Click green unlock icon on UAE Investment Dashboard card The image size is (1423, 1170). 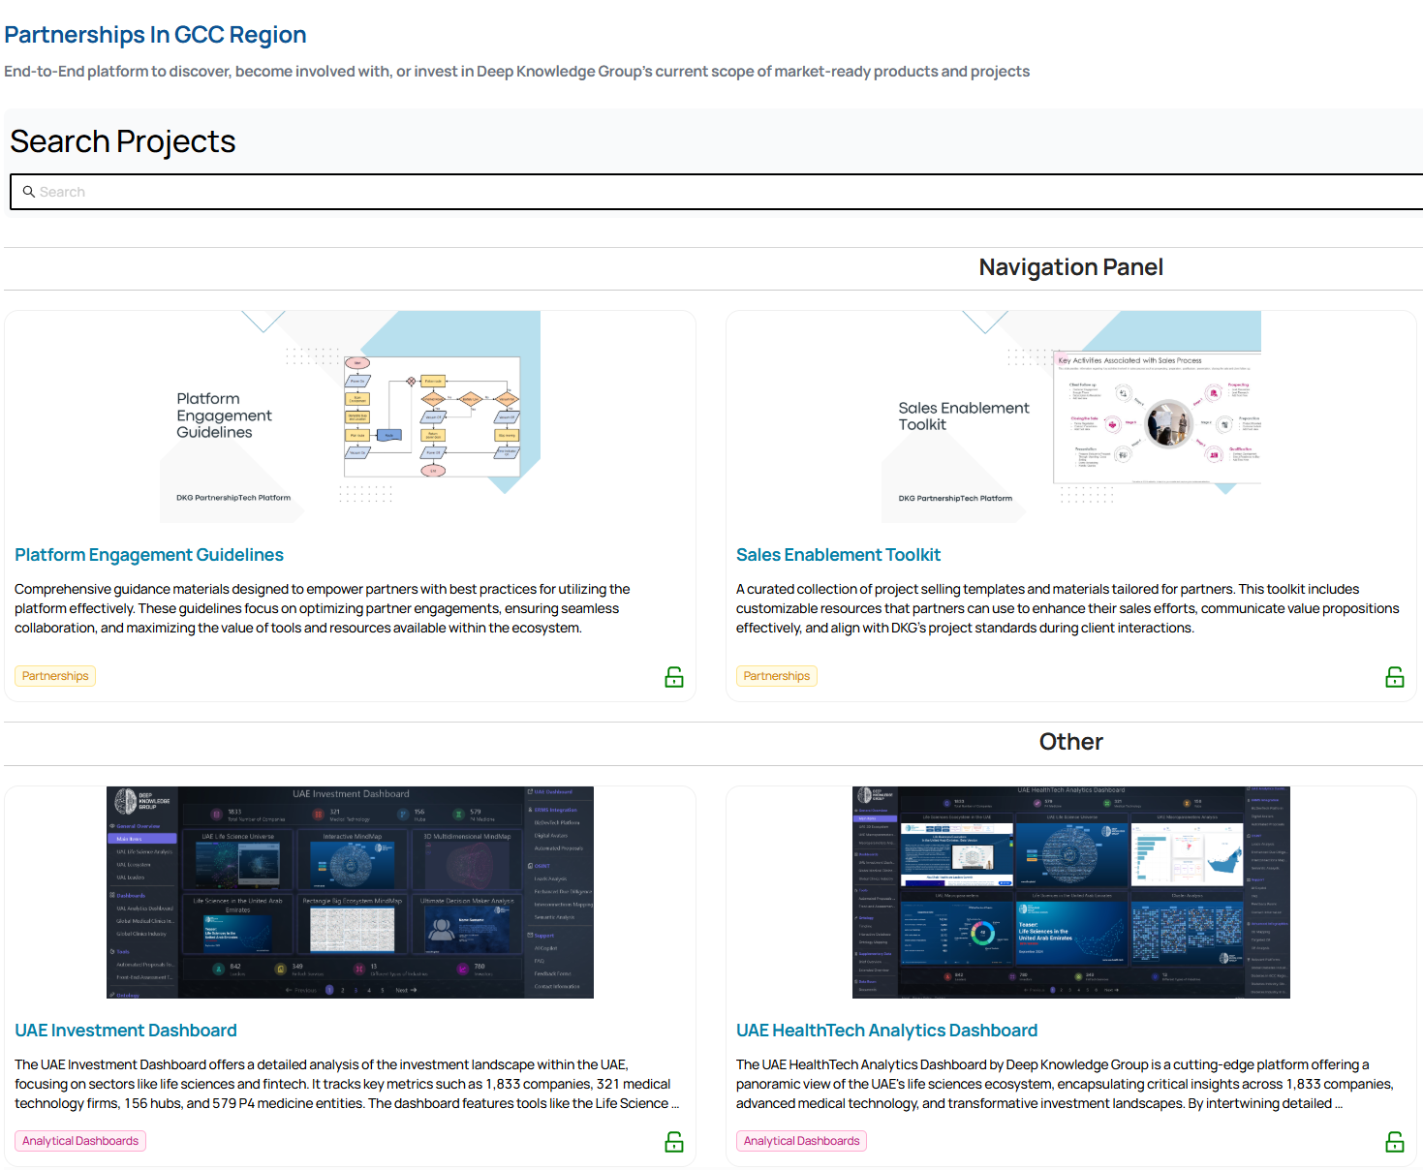click(674, 1142)
